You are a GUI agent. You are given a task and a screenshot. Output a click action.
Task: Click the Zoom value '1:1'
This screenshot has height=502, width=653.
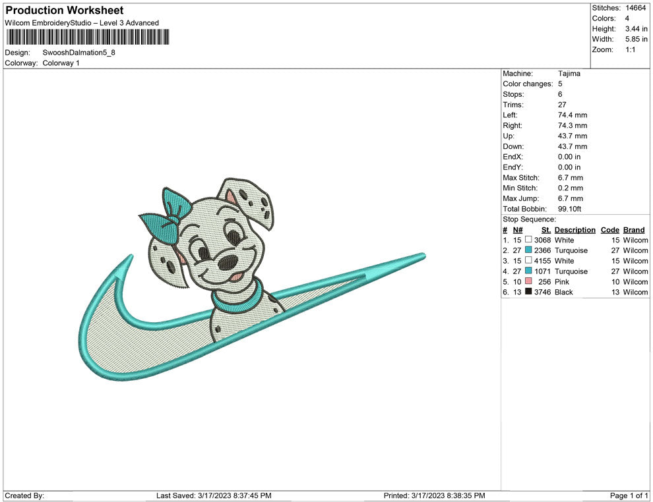630,49
